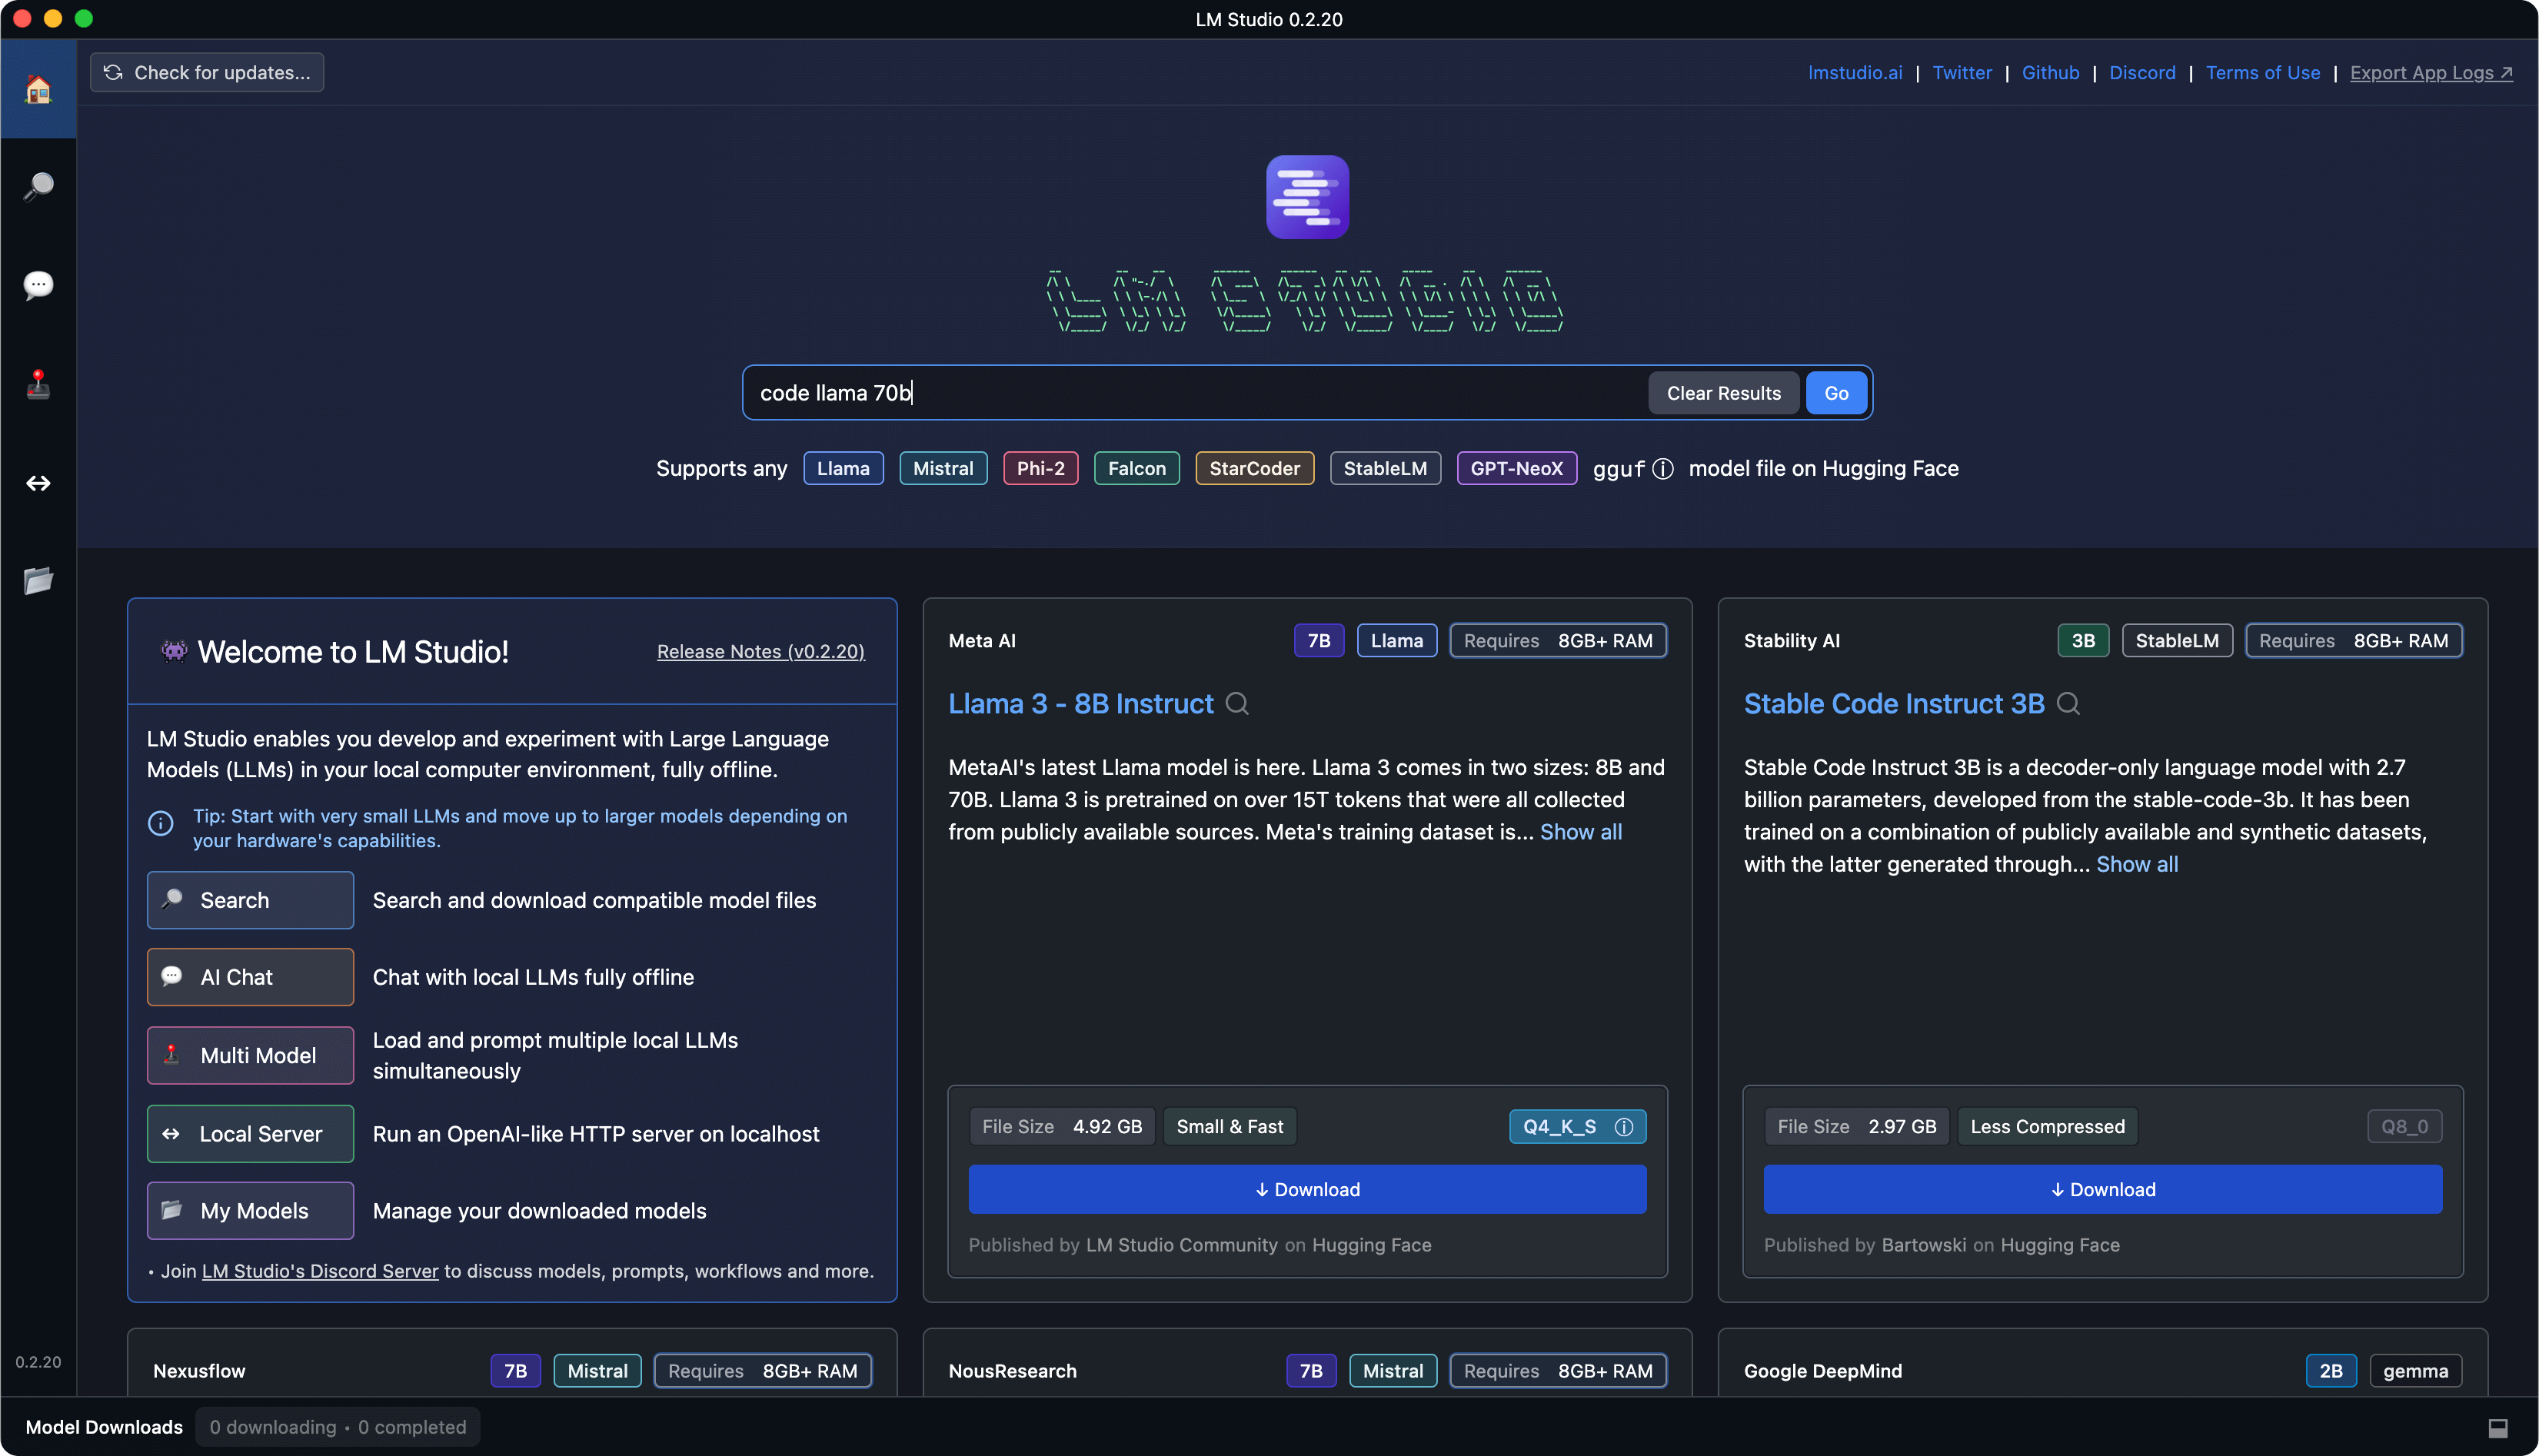This screenshot has width=2539, height=1456.
Task: Open the Search magnifier in the sidebar
Action: [x=38, y=186]
